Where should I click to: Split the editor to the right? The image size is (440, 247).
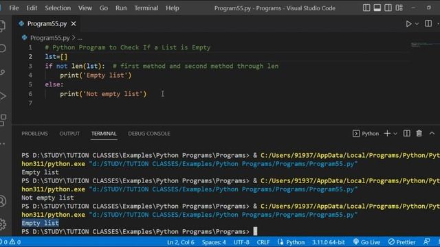tap(428, 23)
